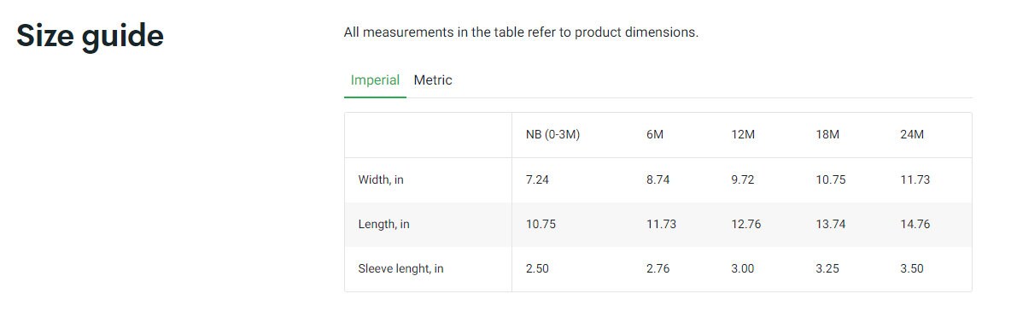Select the Sleeve lenght, in row label
The height and width of the screenshot is (323, 1017).
(x=400, y=268)
